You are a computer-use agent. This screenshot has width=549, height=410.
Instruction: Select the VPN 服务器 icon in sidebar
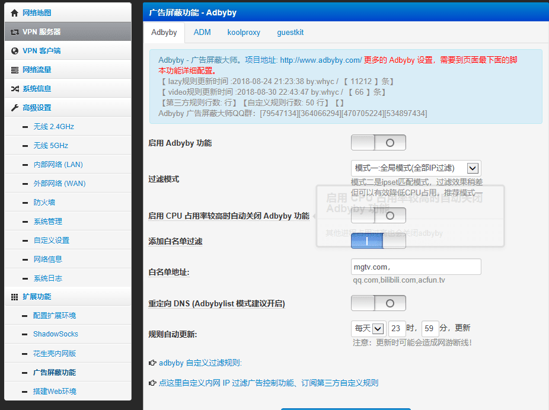[x=12, y=31]
